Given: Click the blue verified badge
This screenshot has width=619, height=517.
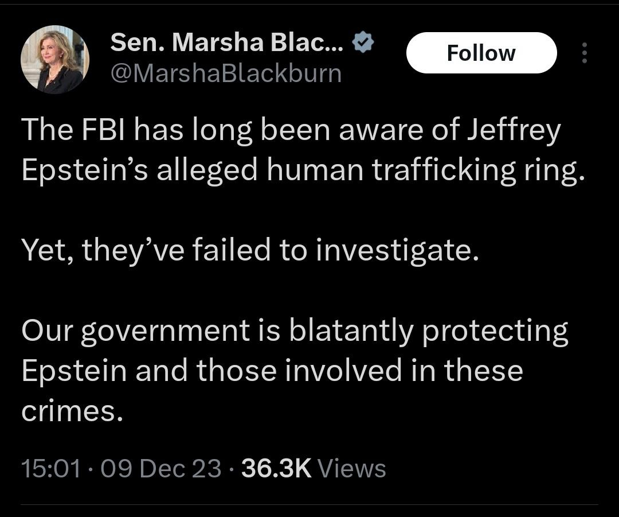Looking at the screenshot, I should point(362,42).
